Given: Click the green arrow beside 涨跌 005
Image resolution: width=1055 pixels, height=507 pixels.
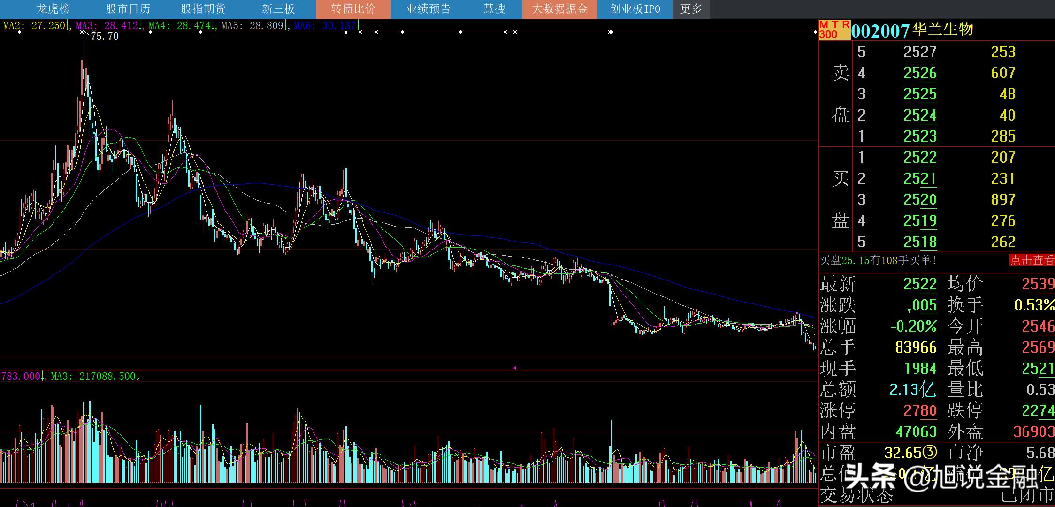Looking at the screenshot, I should 909,309.
